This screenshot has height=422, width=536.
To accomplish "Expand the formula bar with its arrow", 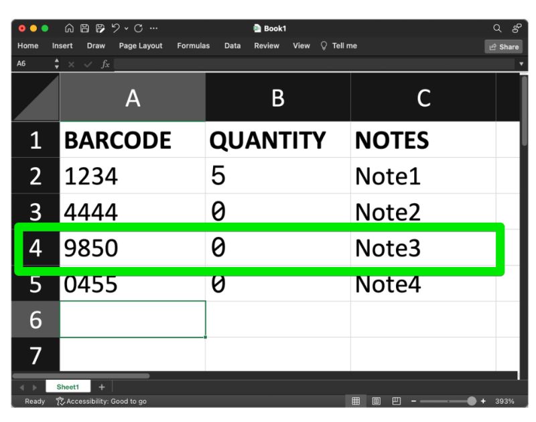I will tap(521, 64).
